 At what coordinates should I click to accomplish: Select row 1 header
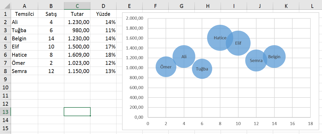click(x=5, y=14)
